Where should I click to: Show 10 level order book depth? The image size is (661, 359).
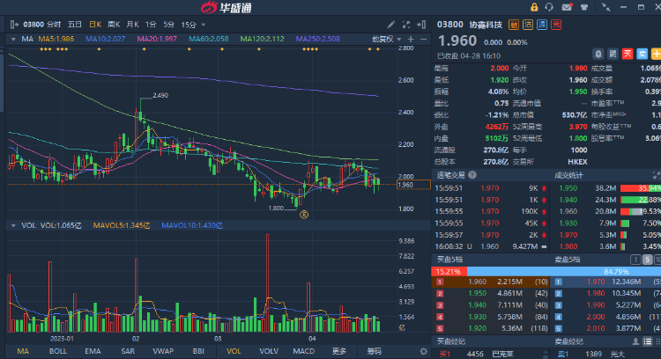tap(657, 260)
